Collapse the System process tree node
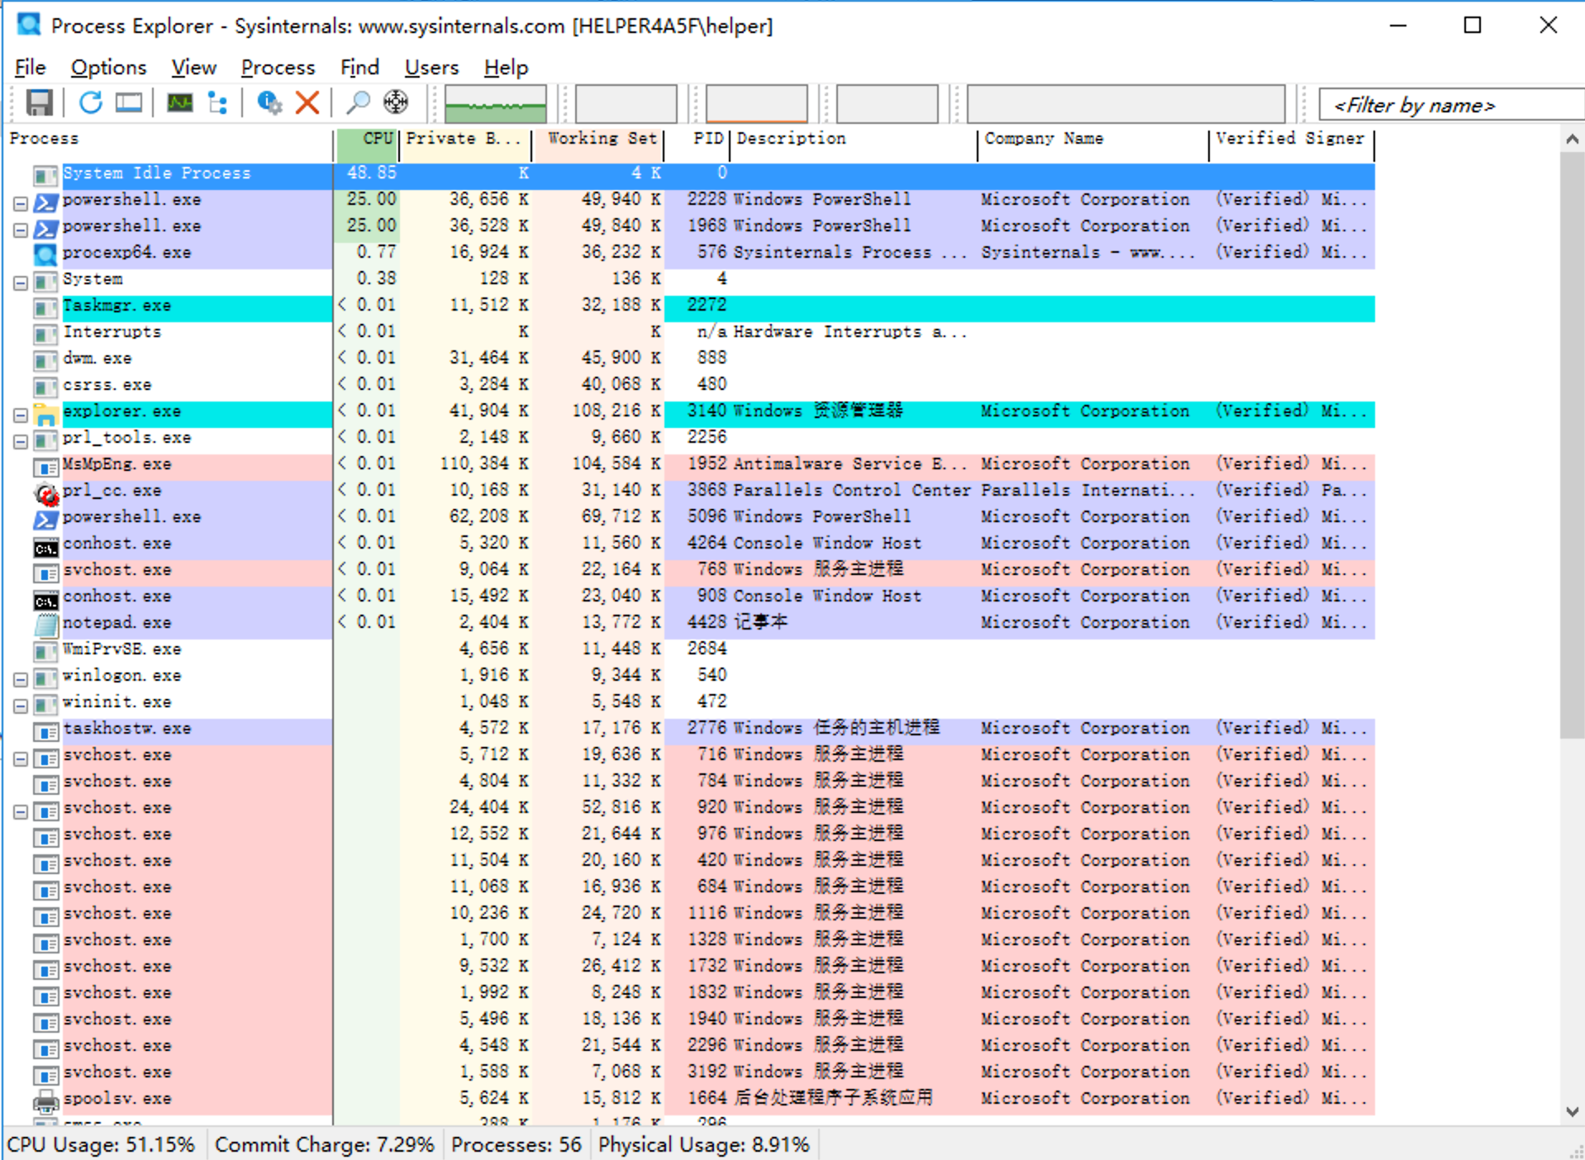Image resolution: width=1585 pixels, height=1160 pixels. coord(21,283)
